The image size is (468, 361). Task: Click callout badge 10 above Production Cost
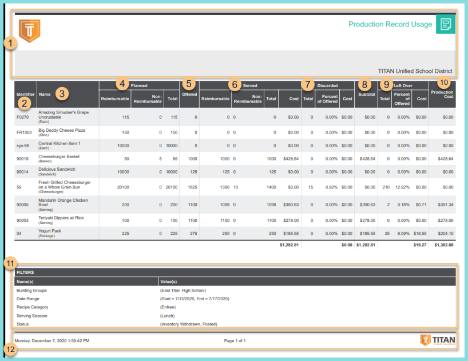(x=444, y=83)
